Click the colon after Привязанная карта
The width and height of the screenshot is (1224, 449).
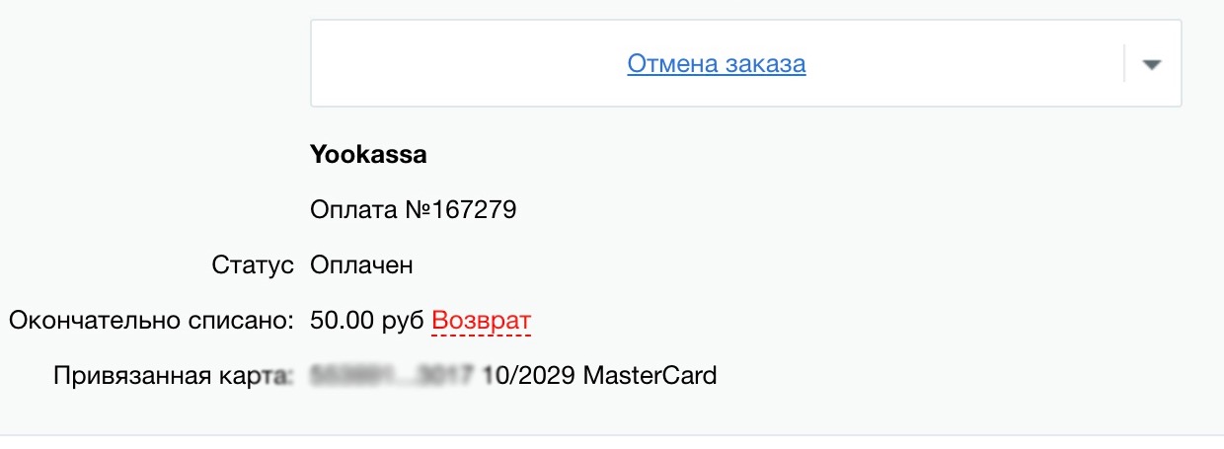pos(291,377)
